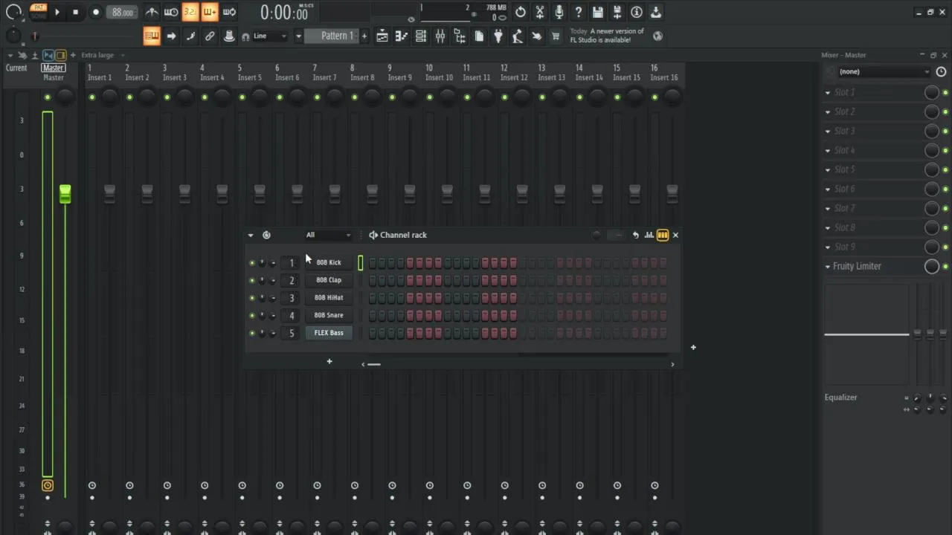Image resolution: width=952 pixels, height=535 pixels.
Task: Toggle the typing keyboard to piano icon
Action: click(x=152, y=36)
